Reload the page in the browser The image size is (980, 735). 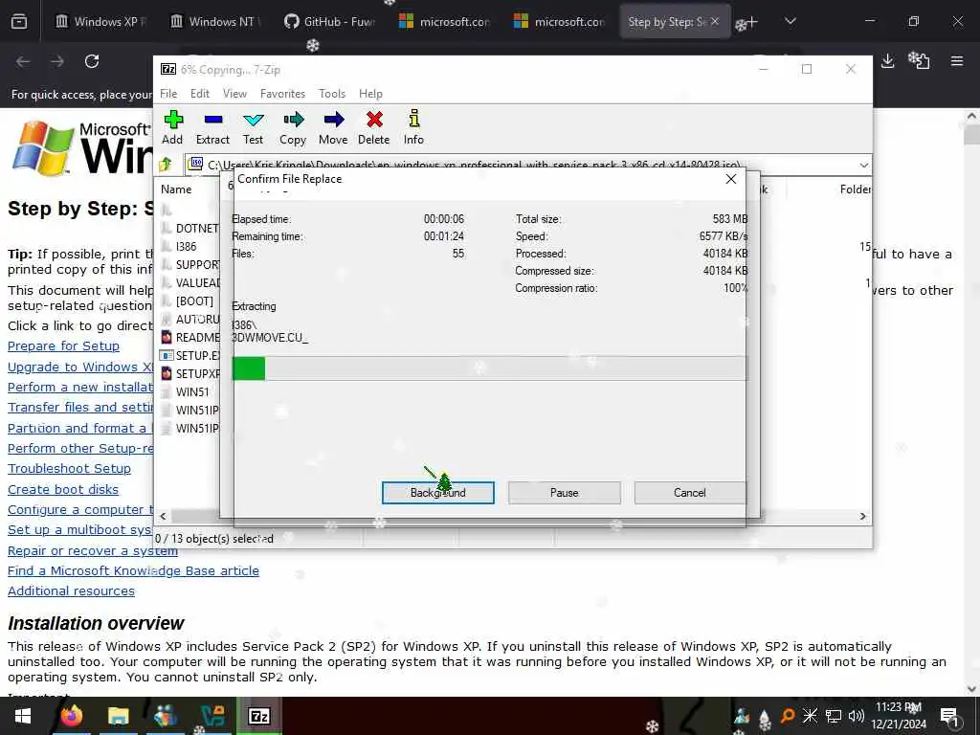(92, 61)
